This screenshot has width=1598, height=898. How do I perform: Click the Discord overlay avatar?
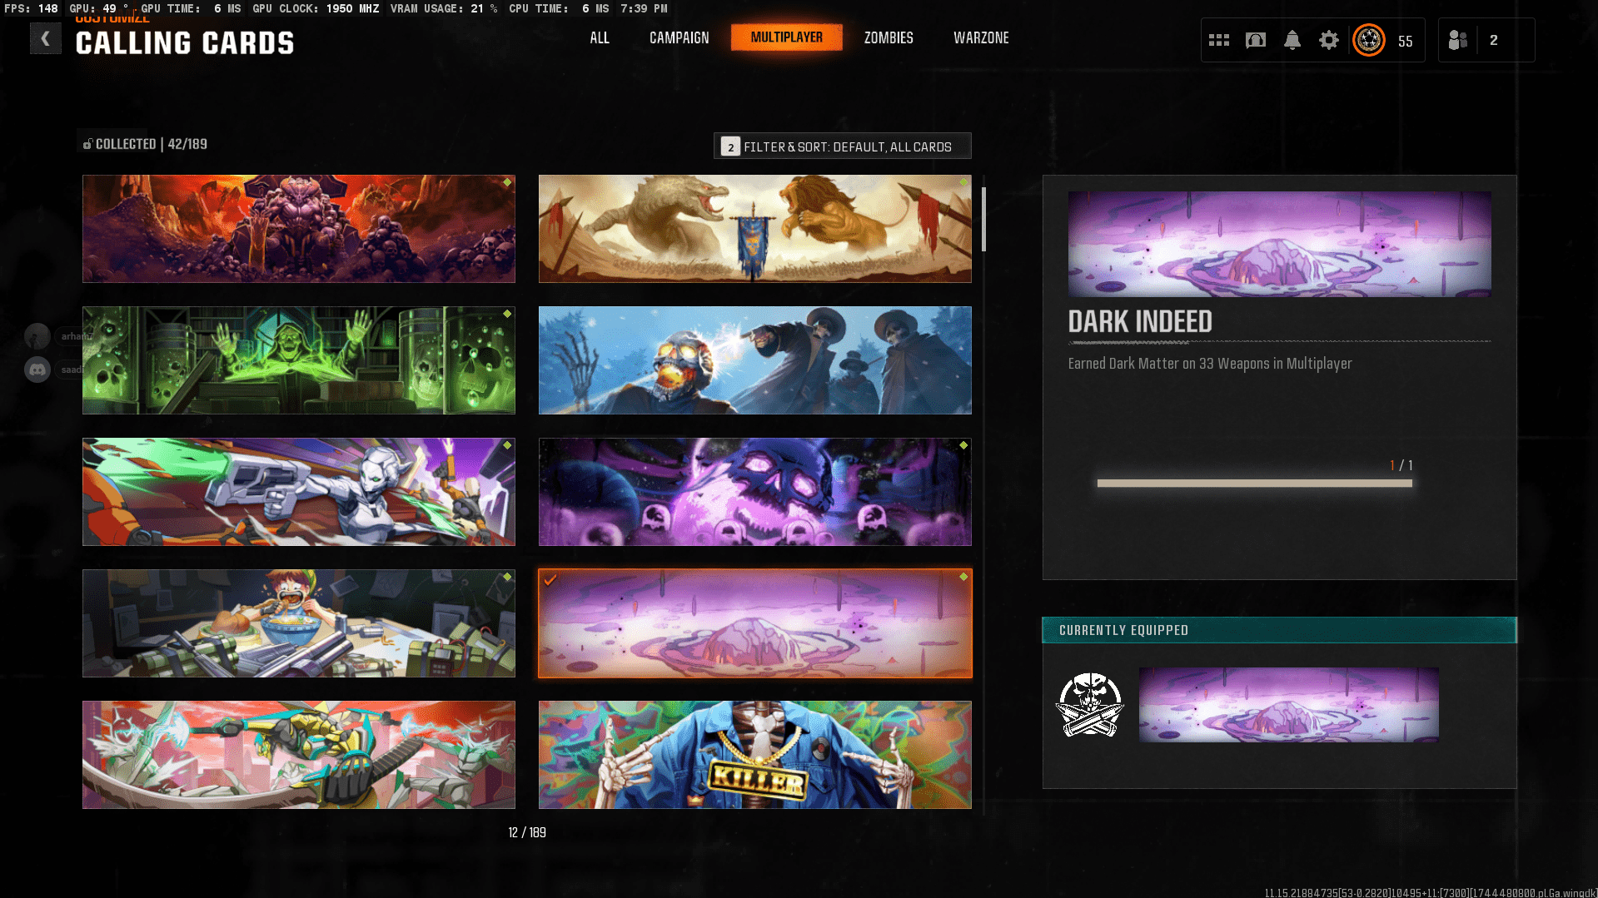click(x=37, y=370)
